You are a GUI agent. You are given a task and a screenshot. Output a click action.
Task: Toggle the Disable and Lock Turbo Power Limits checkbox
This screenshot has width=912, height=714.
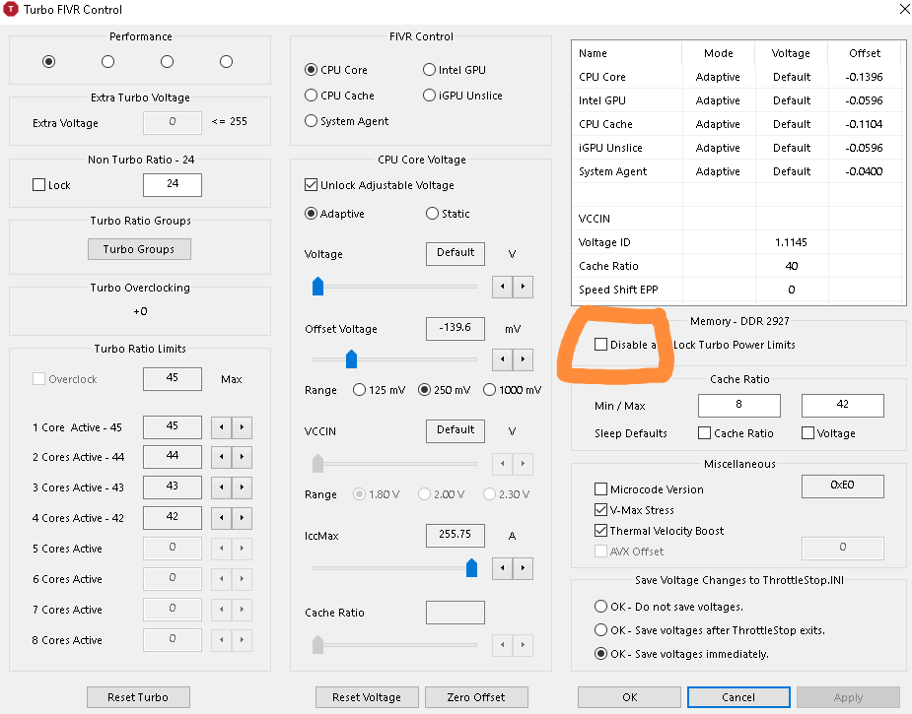point(600,344)
